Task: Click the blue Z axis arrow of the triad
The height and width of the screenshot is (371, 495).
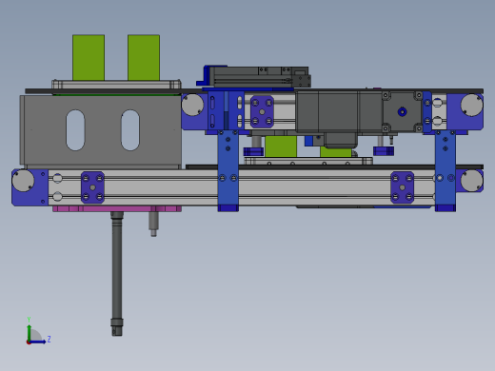Action: [38, 342]
